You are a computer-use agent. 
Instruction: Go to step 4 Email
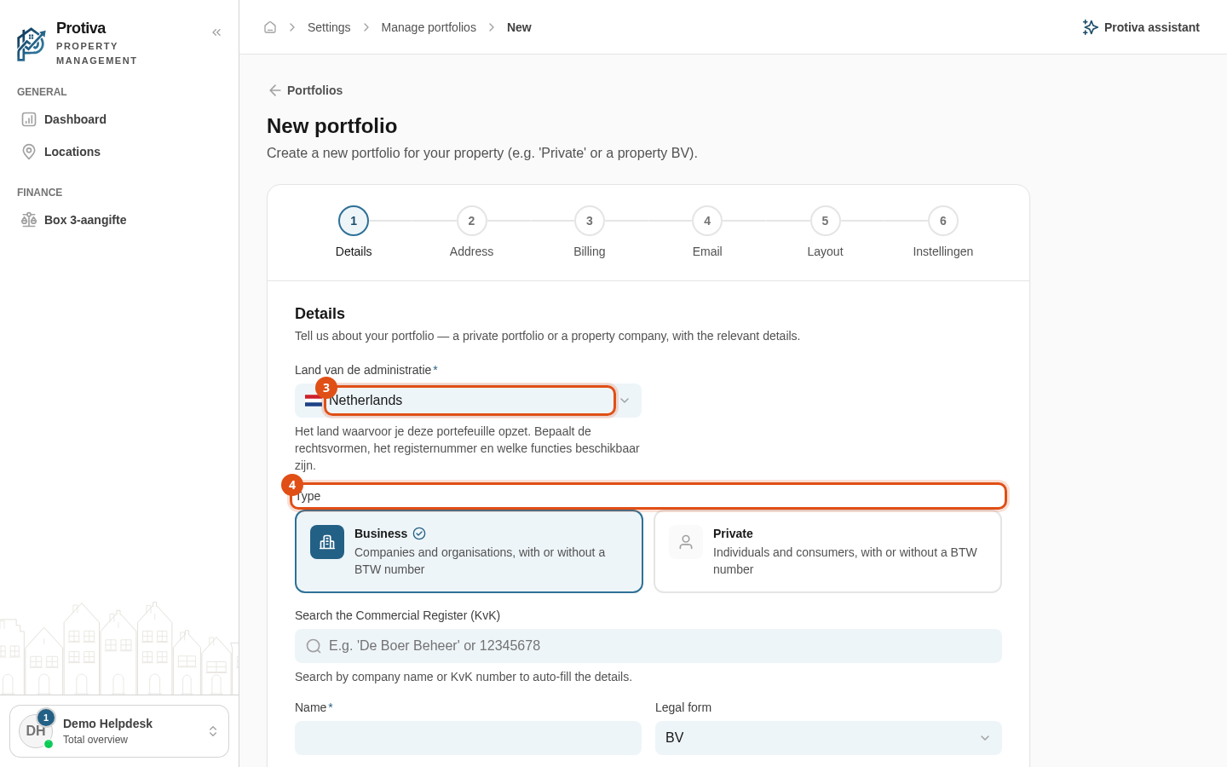[x=707, y=221]
